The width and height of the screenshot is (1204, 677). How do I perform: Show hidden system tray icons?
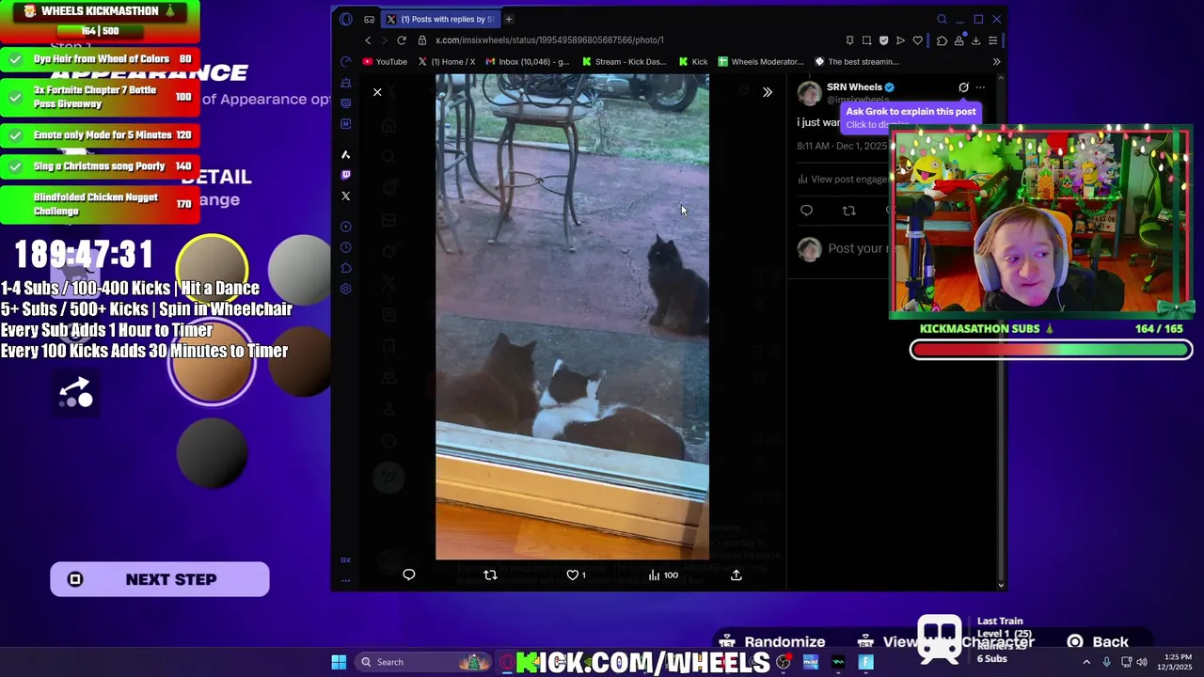(1086, 662)
